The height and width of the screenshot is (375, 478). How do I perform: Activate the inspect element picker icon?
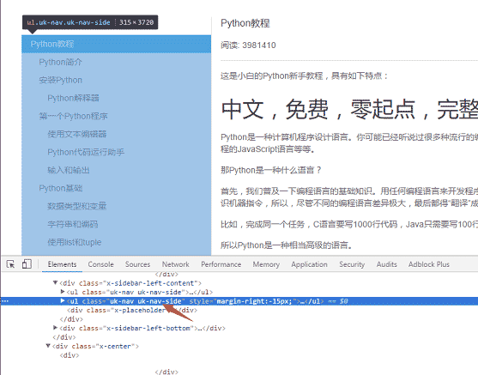[10, 264]
